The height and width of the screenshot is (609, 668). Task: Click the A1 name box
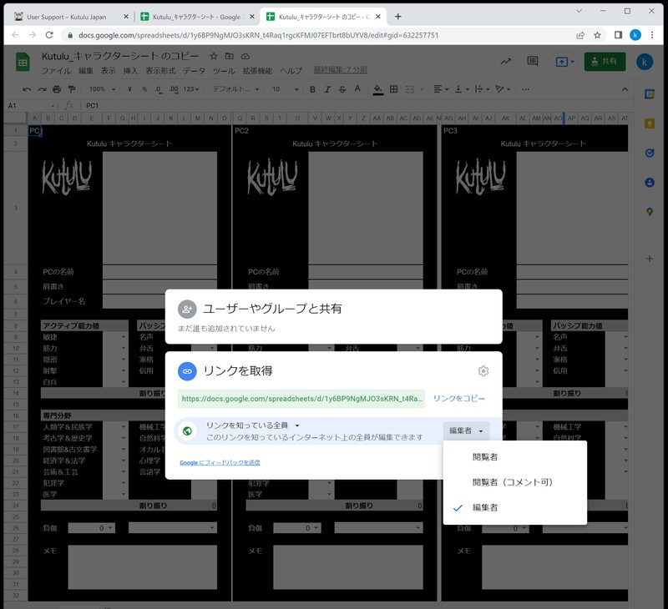coord(30,106)
